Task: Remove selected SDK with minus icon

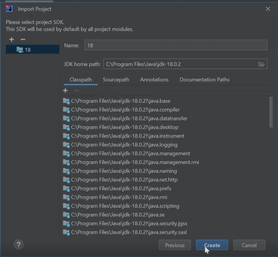Action: click(23, 39)
